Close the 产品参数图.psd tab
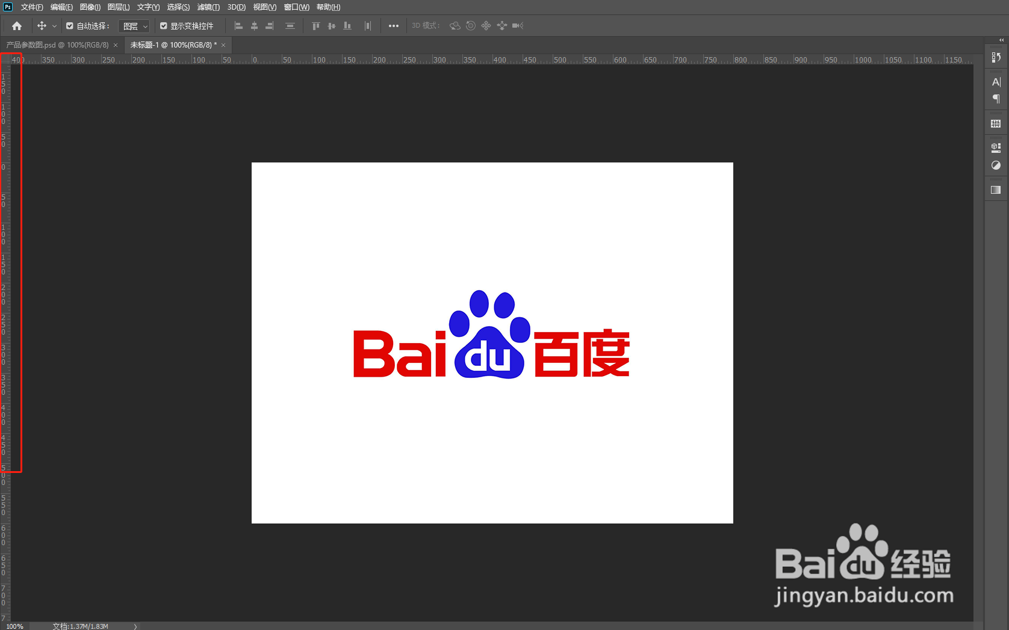 click(x=116, y=45)
